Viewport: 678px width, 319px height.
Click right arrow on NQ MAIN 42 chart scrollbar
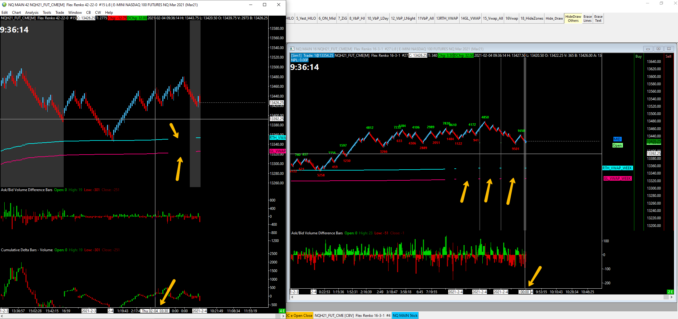(283, 316)
